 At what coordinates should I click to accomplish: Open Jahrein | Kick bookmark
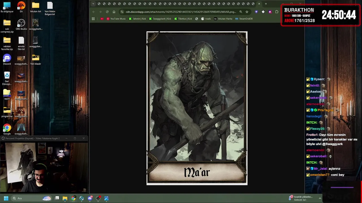[x=137, y=19]
